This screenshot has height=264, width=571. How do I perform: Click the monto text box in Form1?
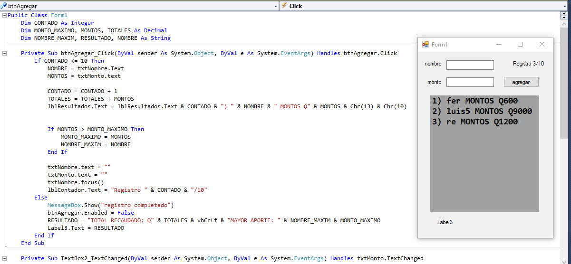[x=470, y=82]
